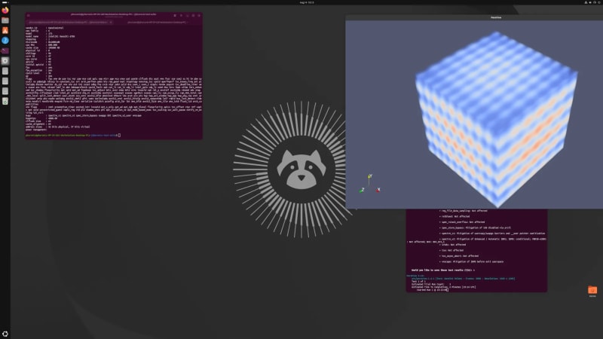Click the 'flags' row in the upper terminal
Screen dimensions: 603x339
coord(114,90)
